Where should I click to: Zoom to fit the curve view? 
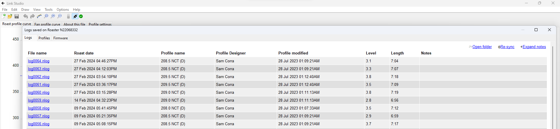coord(46,16)
